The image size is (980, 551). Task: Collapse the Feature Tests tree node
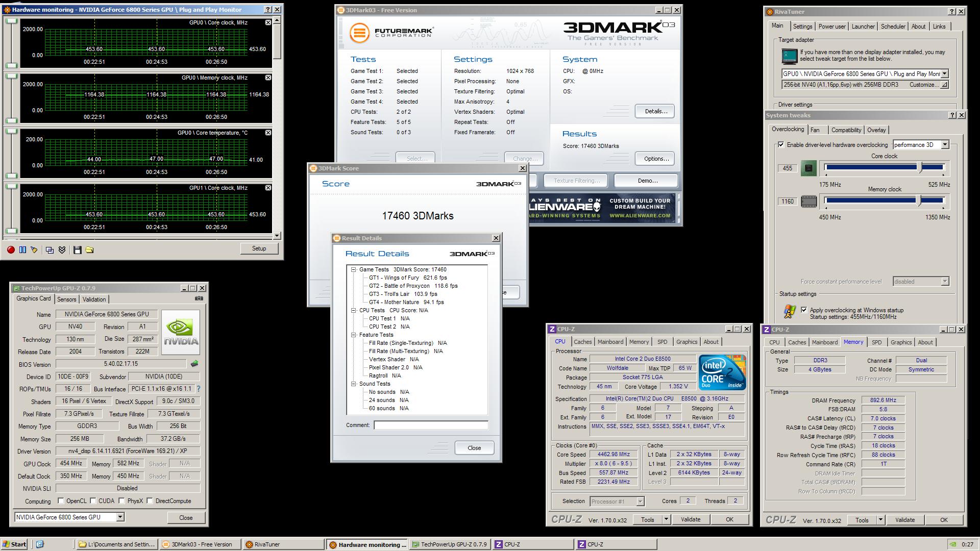pyautogui.click(x=353, y=335)
